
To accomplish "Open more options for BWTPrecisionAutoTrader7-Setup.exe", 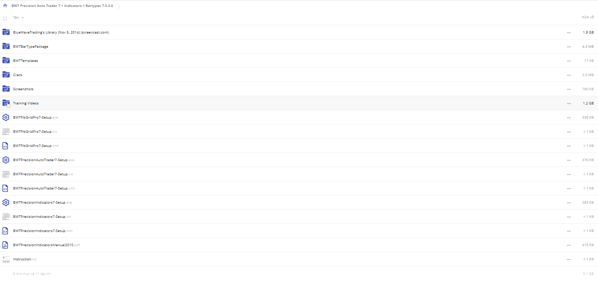I will click(x=569, y=160).
